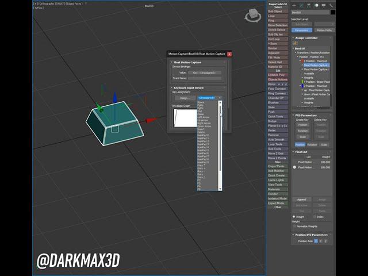Enable Normalize Weights checkbox
The height and width of the screenshot is (276, 368).
click(294, 227)
